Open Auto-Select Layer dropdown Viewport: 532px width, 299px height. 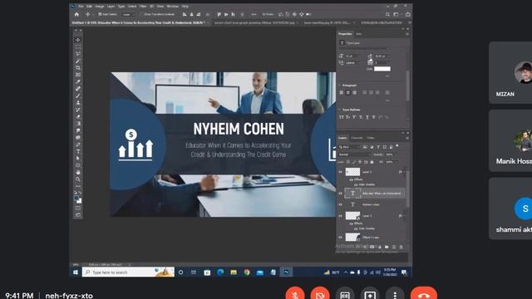[128, 15]
